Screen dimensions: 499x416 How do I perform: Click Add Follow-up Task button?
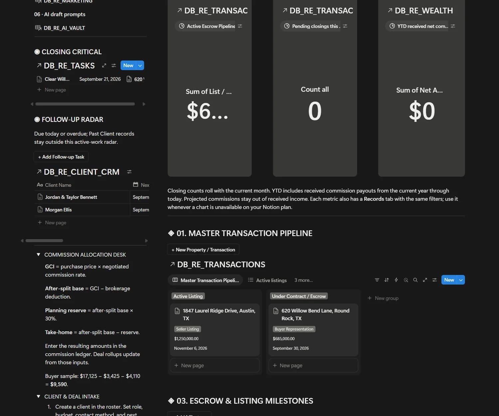click(61, 157)
